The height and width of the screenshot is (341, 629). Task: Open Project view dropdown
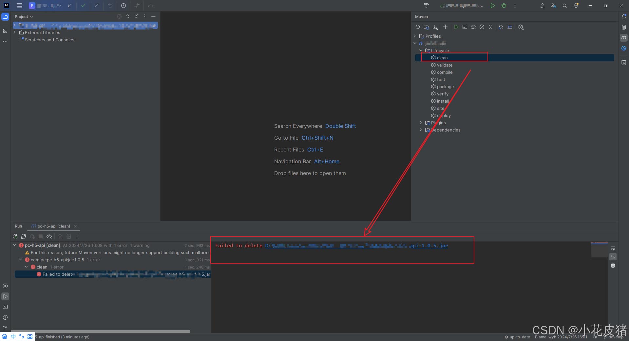click(24, 17)
